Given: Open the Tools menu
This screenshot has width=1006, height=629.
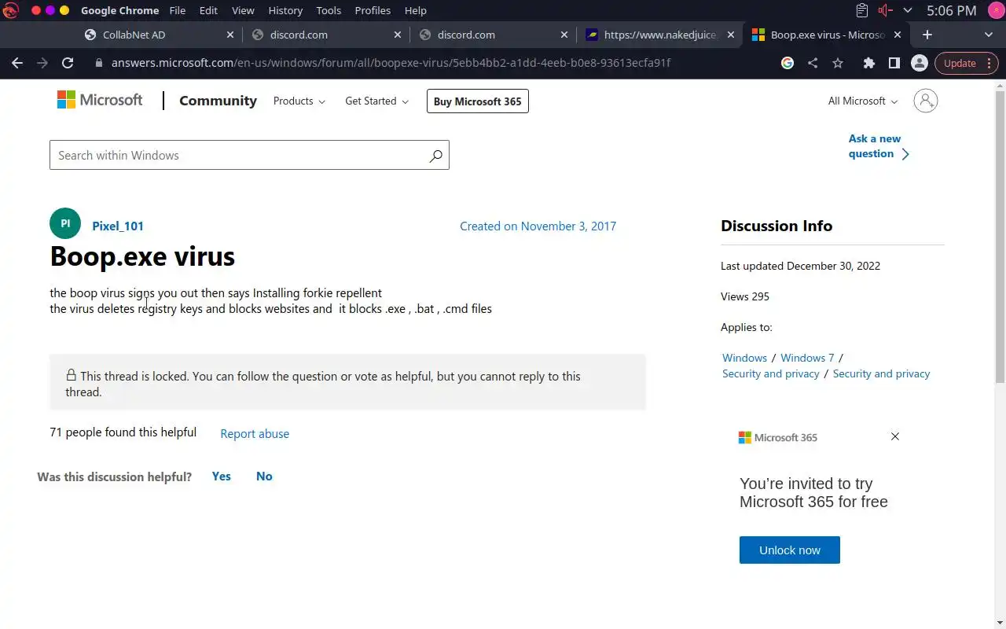Looking at the screenshot, I should point(329,10).
